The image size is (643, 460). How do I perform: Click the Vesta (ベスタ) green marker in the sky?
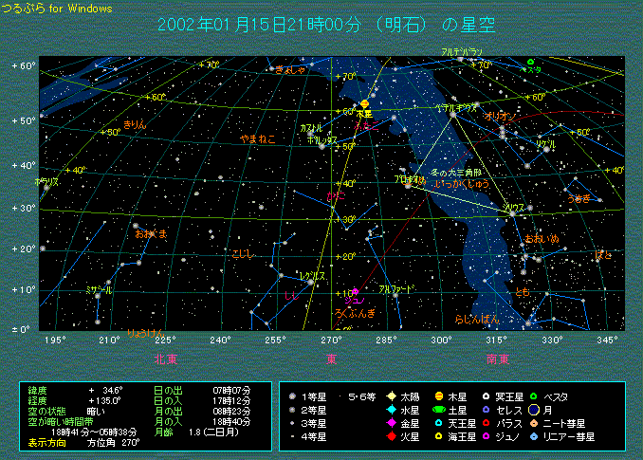pyautogui.click(x=530, y=63)
